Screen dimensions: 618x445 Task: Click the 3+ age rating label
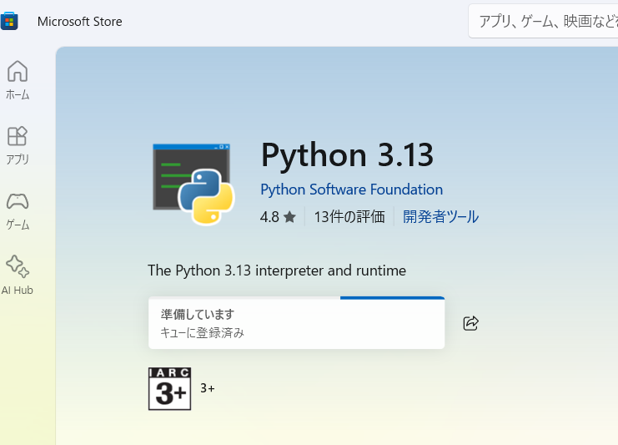click(208, 388)
